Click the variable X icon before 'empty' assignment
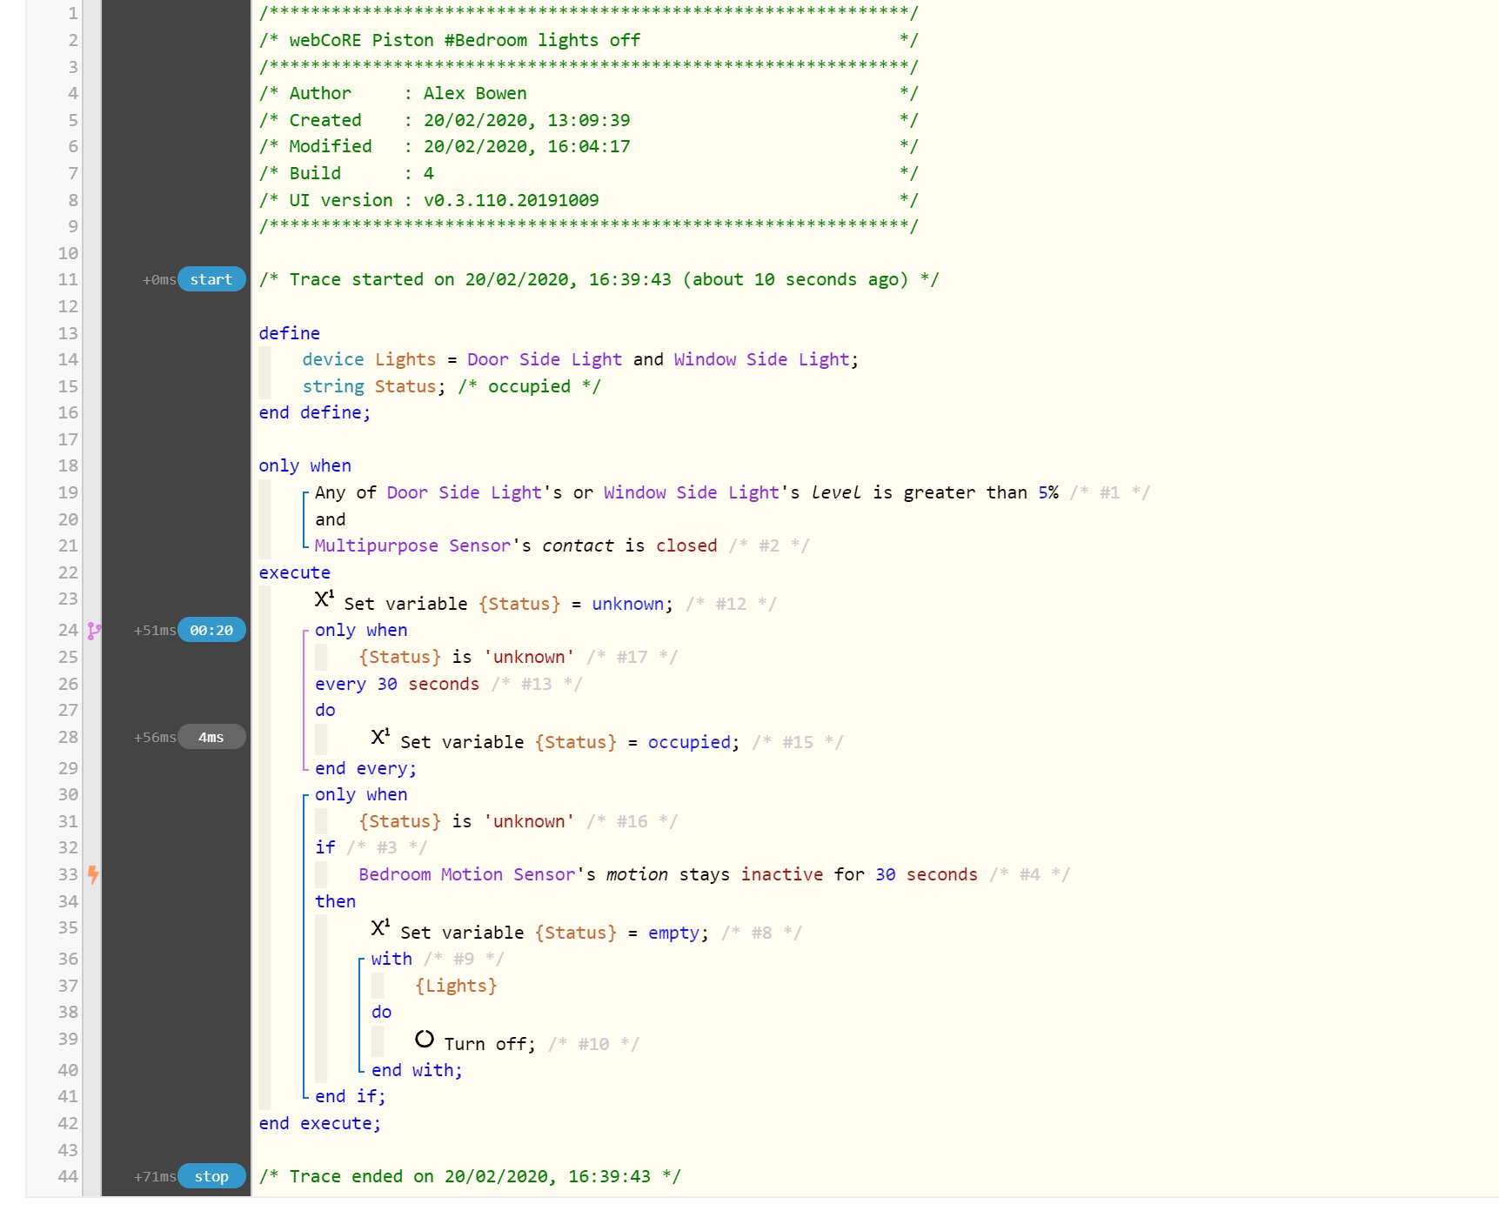The width and height of the screenshot is (1499, 1211). click(x=380, y=927)
